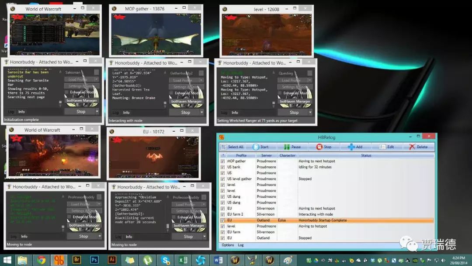472x266 pixels.
Task: Delete the selected HBRelog profile
Action: click(x=418, y=147)
